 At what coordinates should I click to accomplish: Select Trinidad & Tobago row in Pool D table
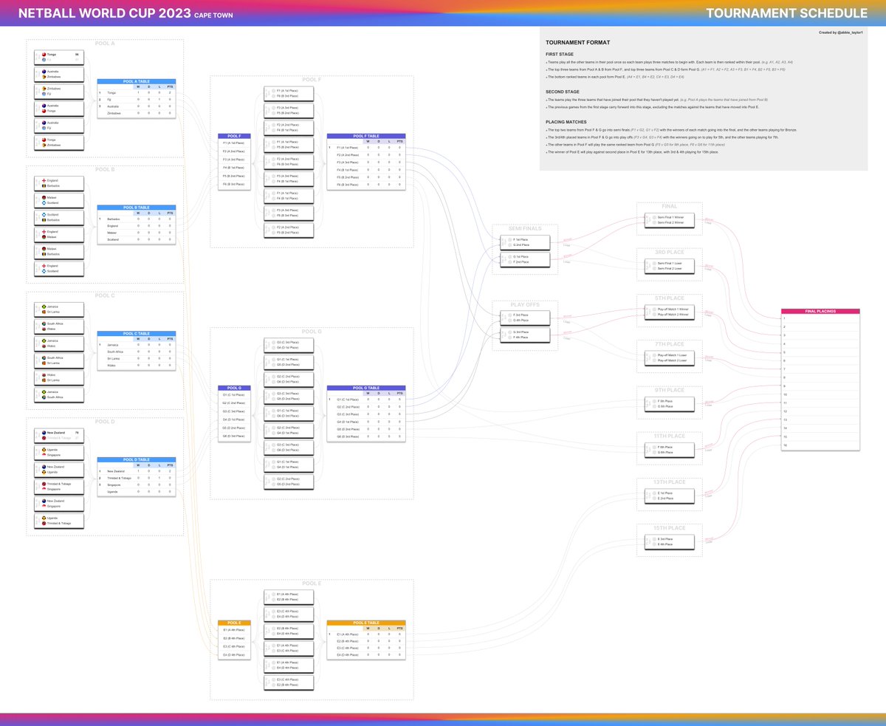pyautogui.click(x=137, y=478)
